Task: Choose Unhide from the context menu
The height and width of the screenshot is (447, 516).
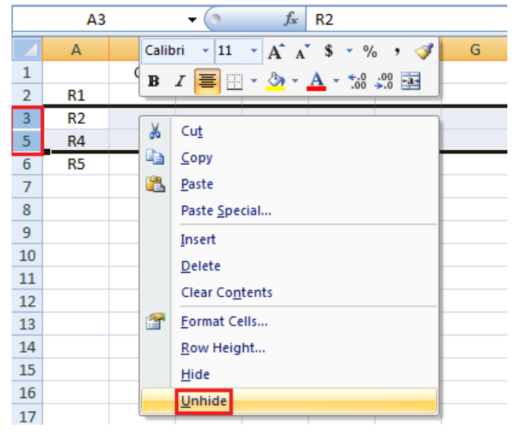Action: click(x=204, y=402)
